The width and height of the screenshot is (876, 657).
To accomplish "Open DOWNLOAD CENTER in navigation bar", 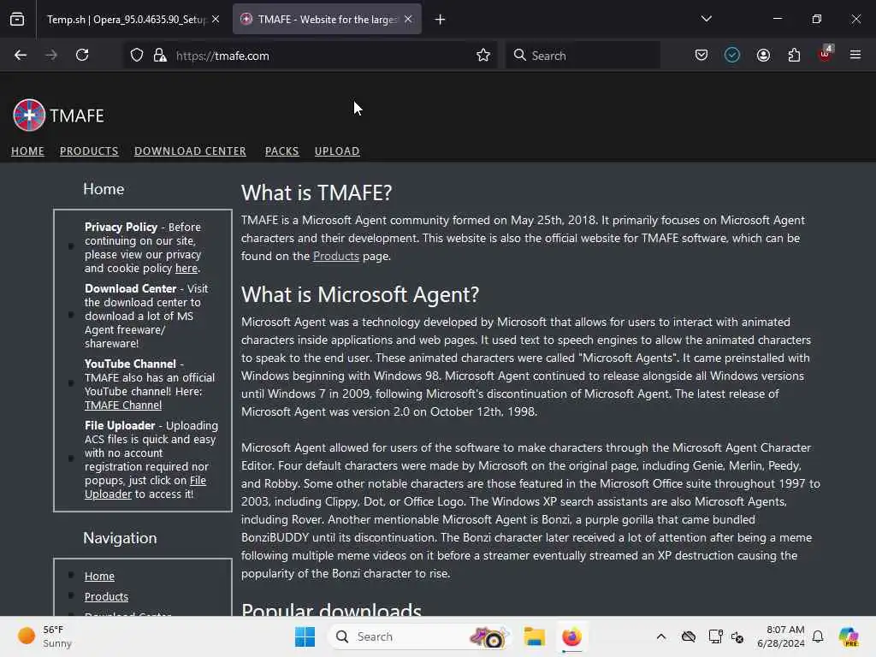I will coord(190,151).
